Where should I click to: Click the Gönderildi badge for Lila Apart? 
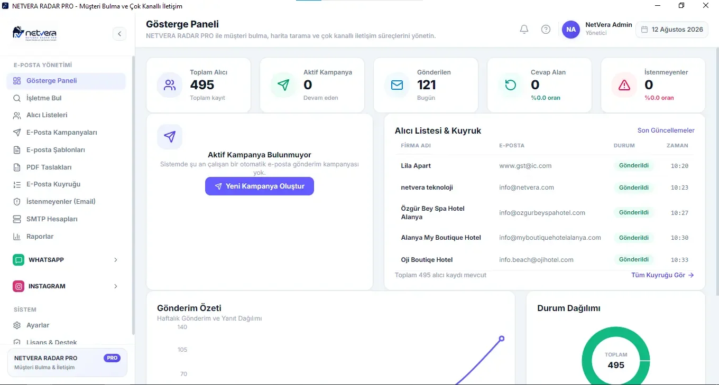click(x=634, y=166)
